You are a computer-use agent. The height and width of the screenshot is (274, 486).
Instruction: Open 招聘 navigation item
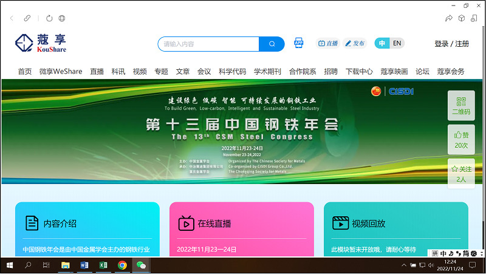click(x=330, y=72)
